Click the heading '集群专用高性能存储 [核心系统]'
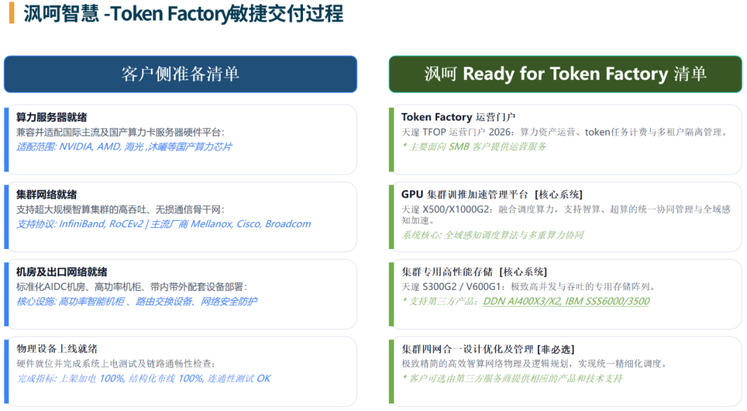The image size is (747, 411). pos(474,272)
